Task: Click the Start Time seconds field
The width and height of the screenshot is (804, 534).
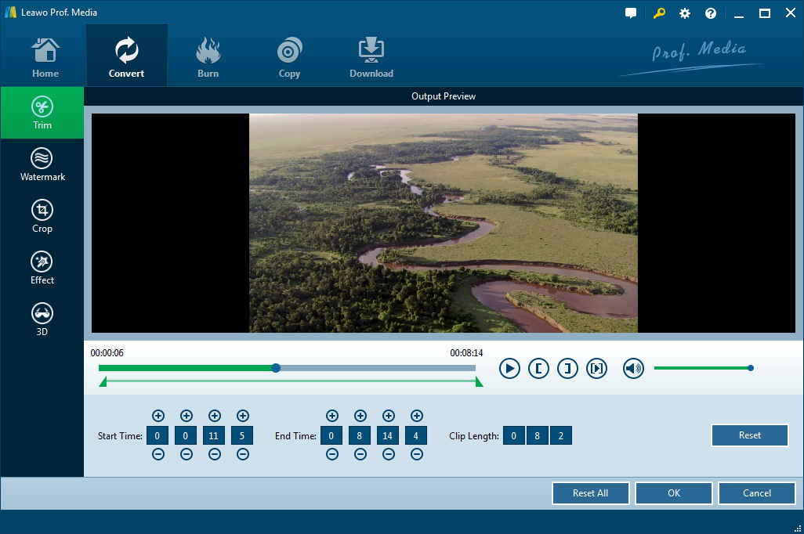Action: coord(214,435)
